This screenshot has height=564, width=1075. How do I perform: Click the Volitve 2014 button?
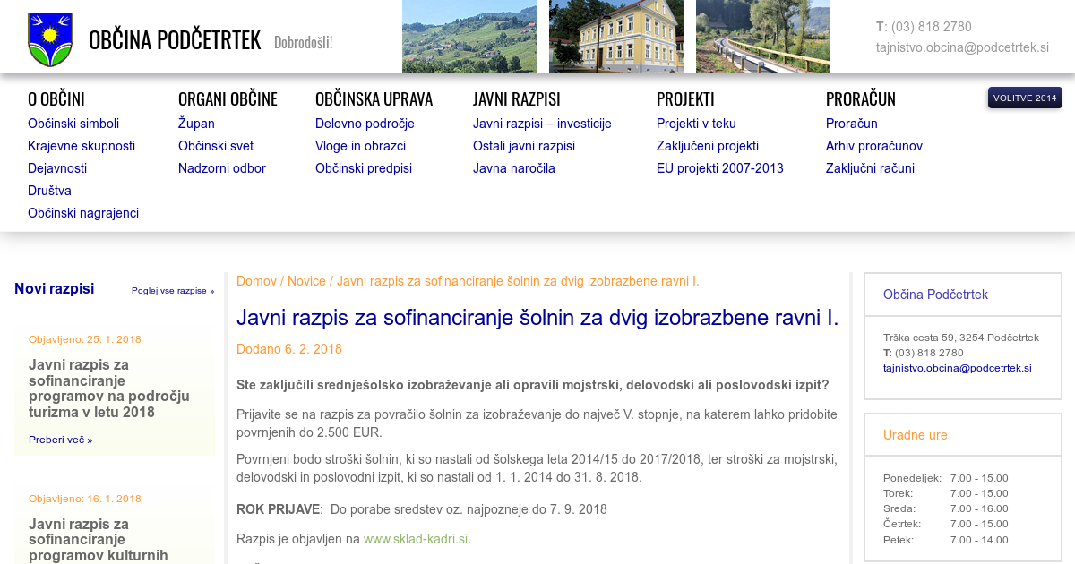pyautogui.click(x=1025, y=98)
